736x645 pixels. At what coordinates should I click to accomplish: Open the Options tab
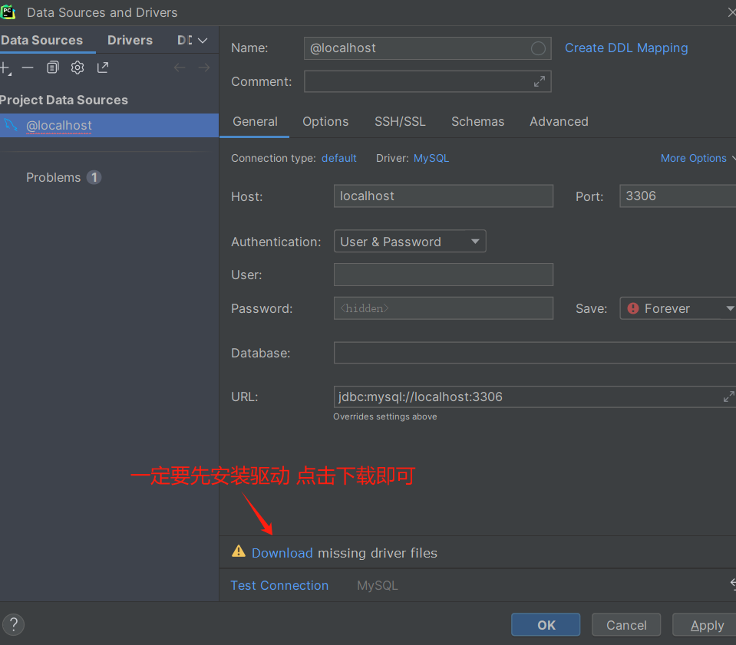pyautogui.click(x=325, y=122)
